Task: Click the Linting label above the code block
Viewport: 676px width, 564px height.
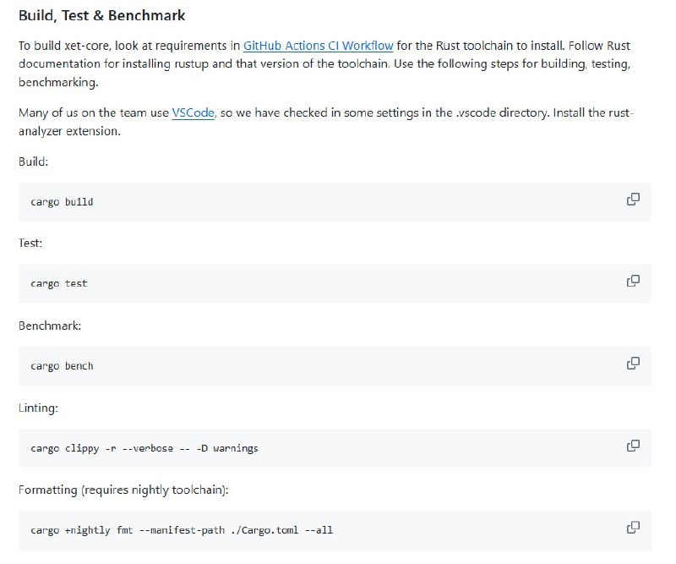Action: tap(39, 407)
